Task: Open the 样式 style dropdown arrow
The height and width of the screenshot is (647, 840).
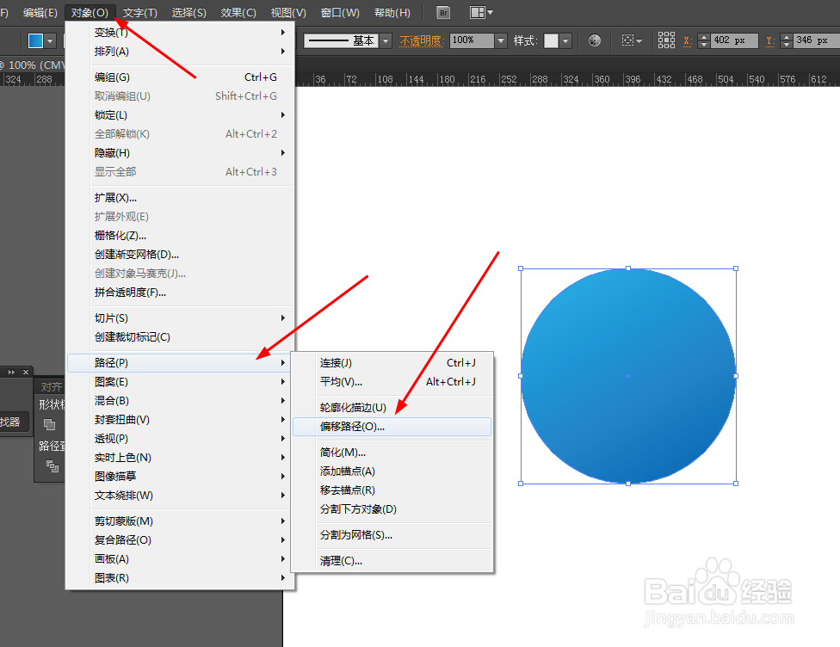Action: [x=565, y=40]
